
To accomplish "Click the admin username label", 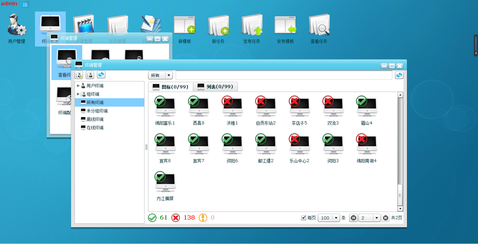I will point(9,3).
